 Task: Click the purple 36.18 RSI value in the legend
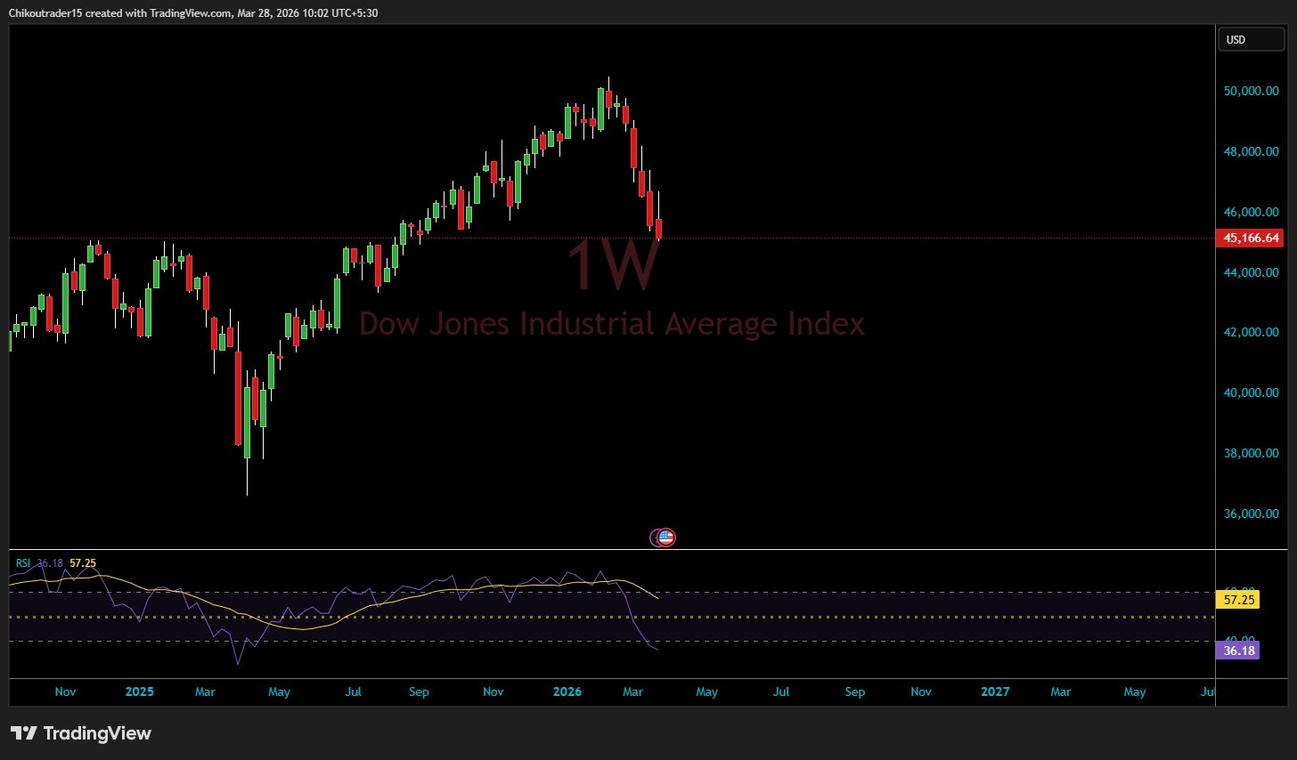click(x=50, y=563)
